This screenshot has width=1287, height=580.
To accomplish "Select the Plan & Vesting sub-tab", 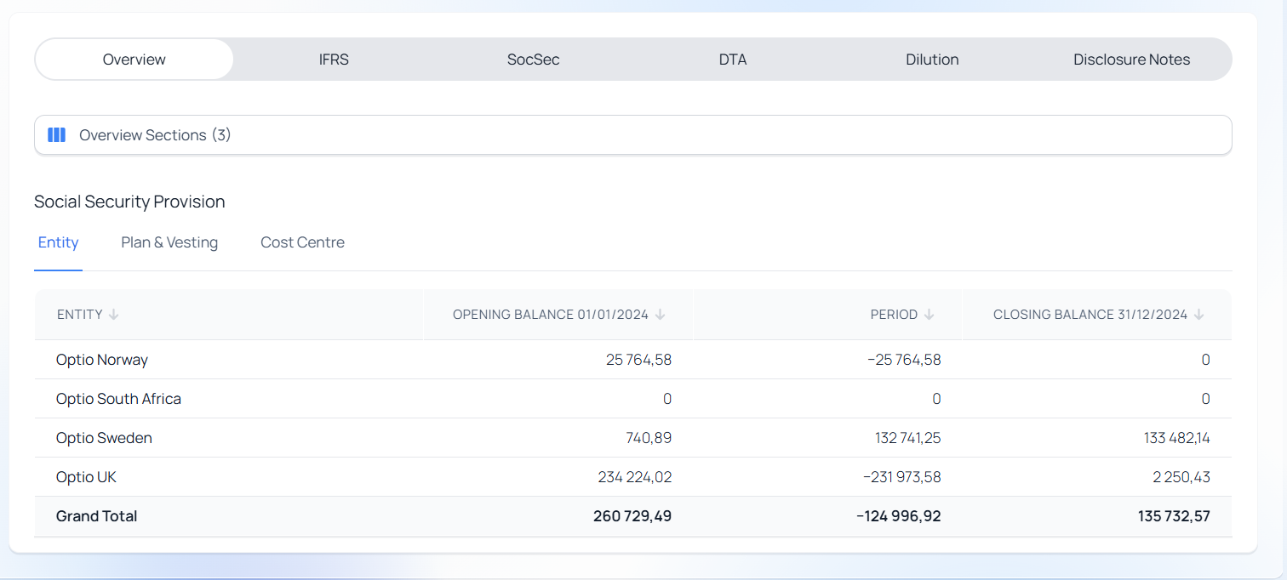I will [169, 242].
